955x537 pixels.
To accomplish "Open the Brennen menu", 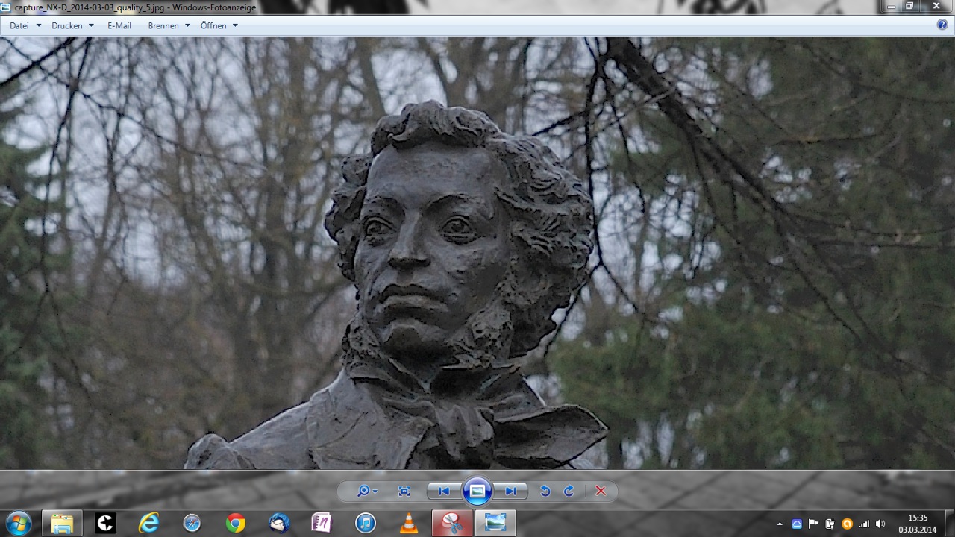I will [x=163, y=25].
